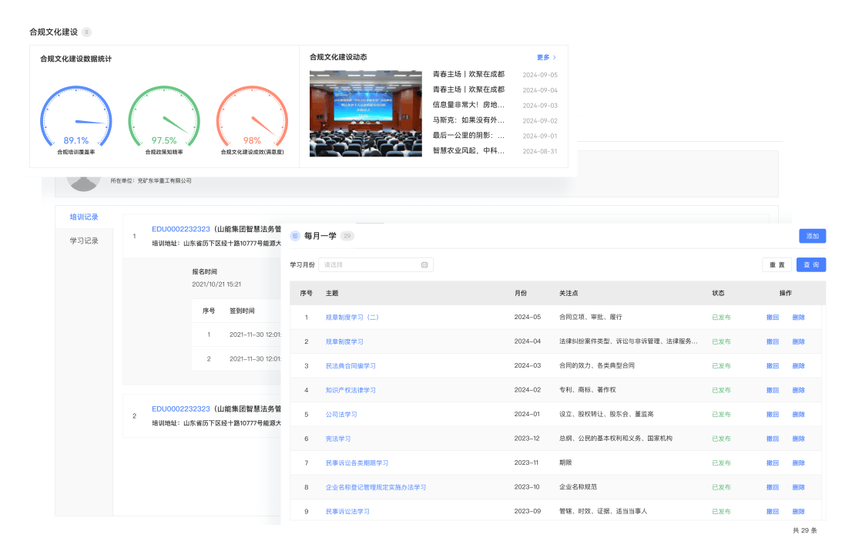
Task: Click 删除 for 规章制度学习（二）row
Action: (798, 318)
